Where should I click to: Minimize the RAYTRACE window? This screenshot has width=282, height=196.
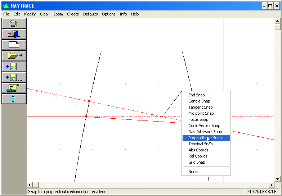click(264, 6)
